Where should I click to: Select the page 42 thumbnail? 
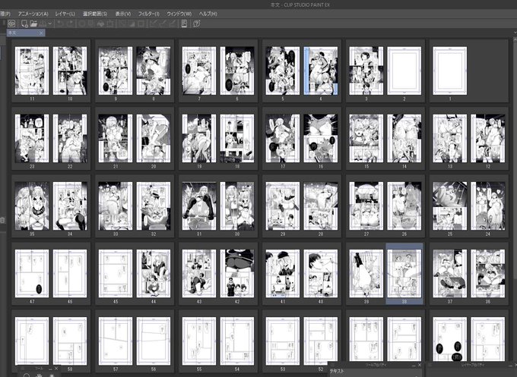pos(237,273)
